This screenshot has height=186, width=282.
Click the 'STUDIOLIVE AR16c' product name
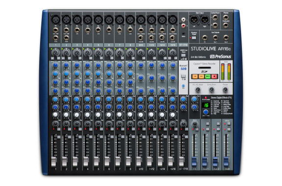coord(211,49)
